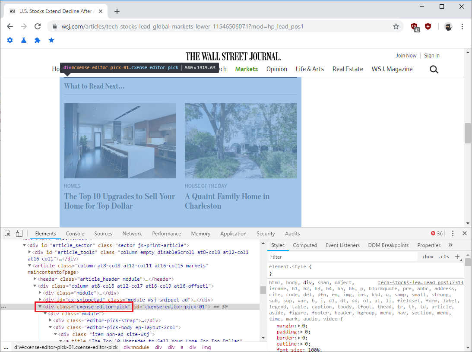Open the Life & Arts section
The image size is (472, 352).
[x=310, y=69]
